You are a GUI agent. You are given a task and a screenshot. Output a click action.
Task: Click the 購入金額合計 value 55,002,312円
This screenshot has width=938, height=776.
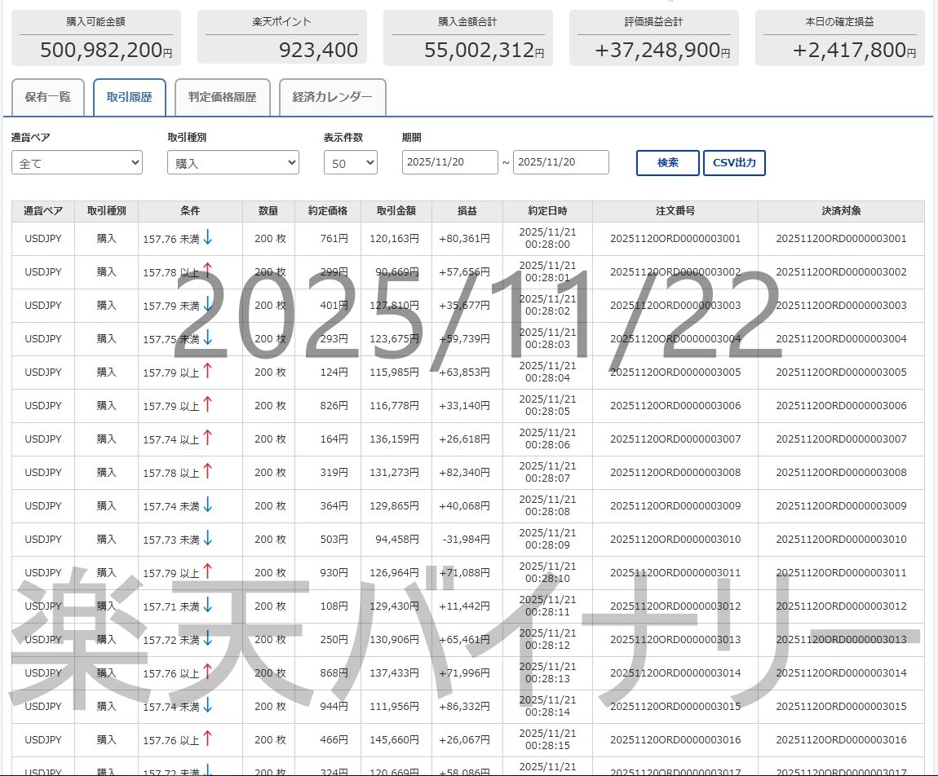(x=484, y=50)
